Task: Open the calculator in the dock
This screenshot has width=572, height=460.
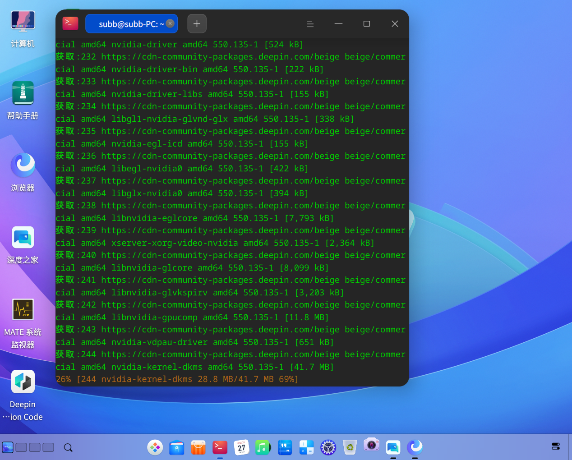Action: 307,447
